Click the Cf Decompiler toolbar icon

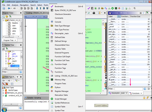106,8
